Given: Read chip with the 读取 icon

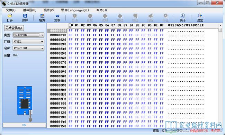Looking at the screenshot, I should coord(105,18).
